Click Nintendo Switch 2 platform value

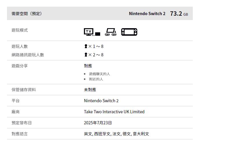(101, 101)
